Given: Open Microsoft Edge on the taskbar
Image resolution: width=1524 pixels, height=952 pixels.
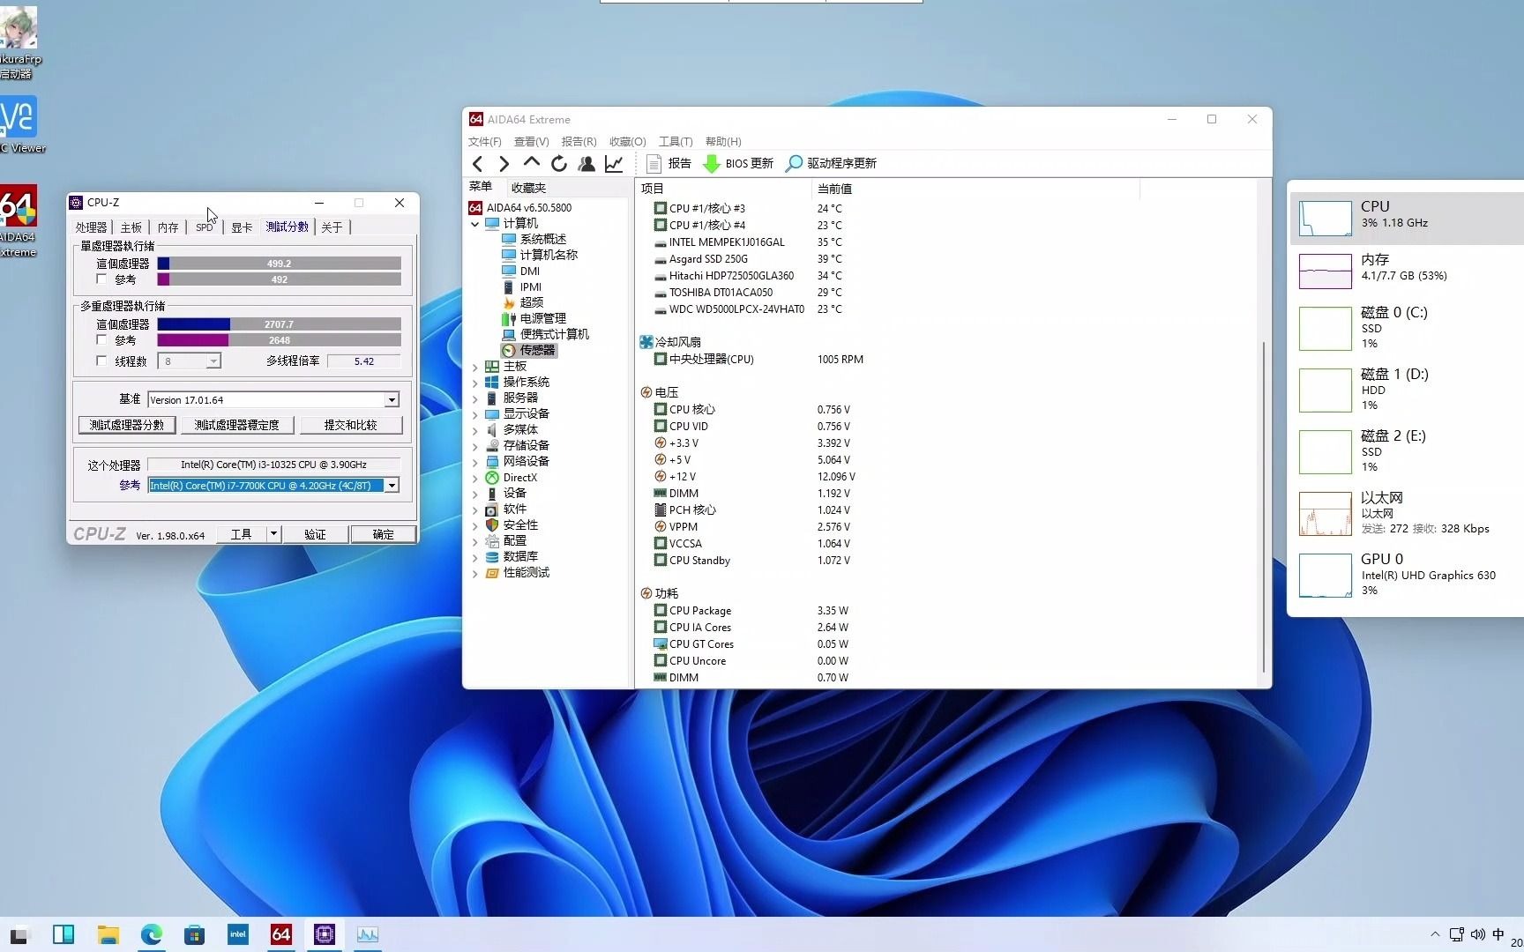Looking at the screenshot, I should tap(152, 934).
